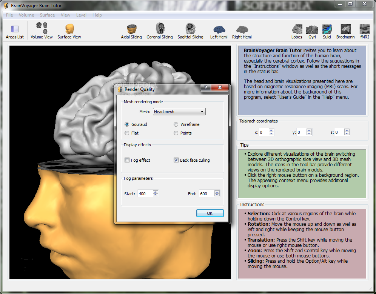Click the 'Rotation:' instruction text
Screen dimensions: 376x294
pyautogui.click(x=259, y=224)
